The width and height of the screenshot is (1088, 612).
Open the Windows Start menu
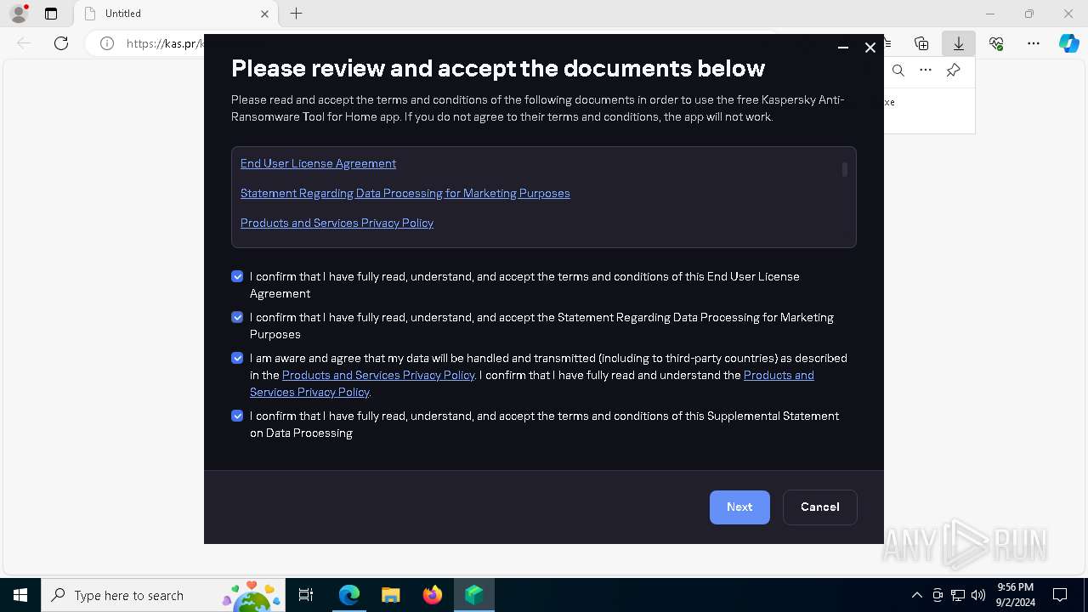click(20, 595)
